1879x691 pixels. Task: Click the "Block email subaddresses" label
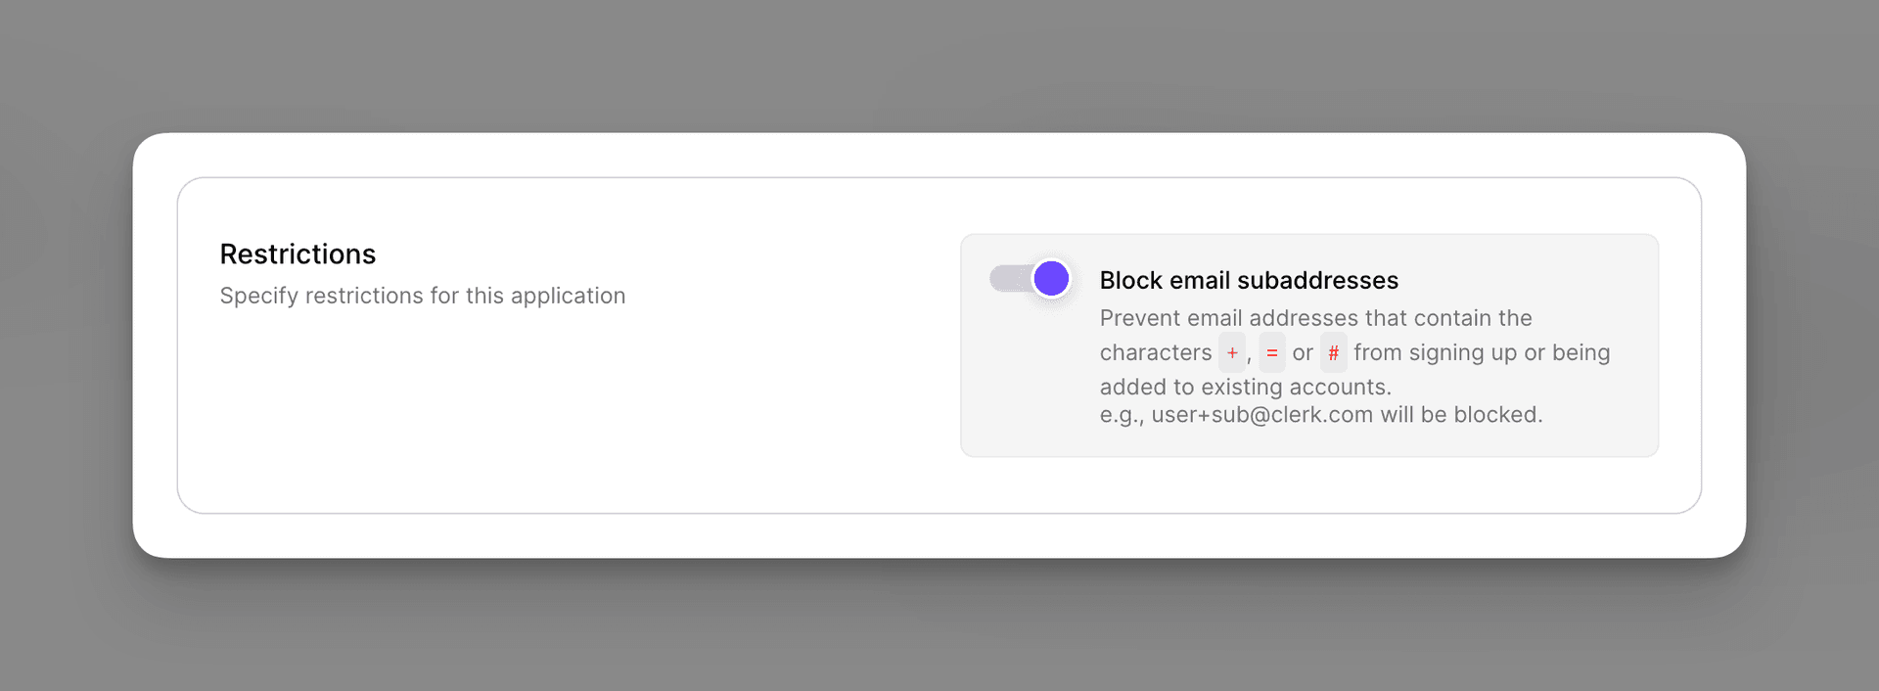click(1249, 281)
